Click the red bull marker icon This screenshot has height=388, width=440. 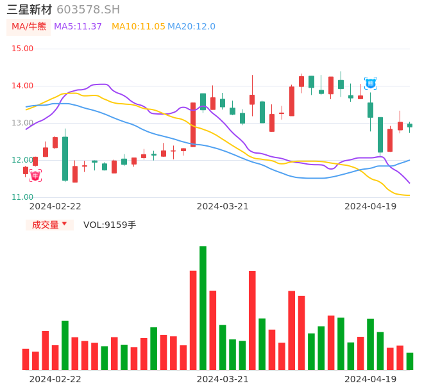(35, 175)
